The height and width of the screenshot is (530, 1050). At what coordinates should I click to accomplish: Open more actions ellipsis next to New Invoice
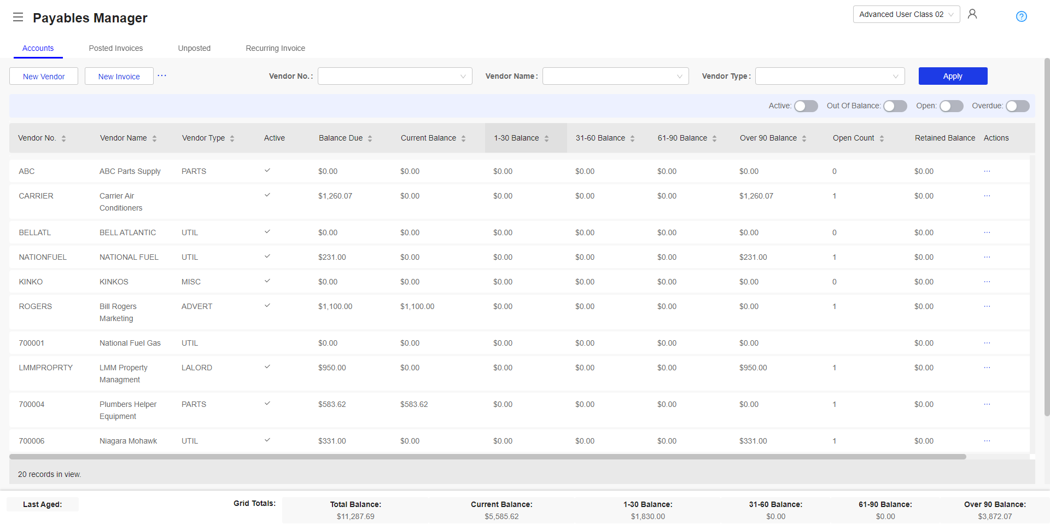[161, 76]
